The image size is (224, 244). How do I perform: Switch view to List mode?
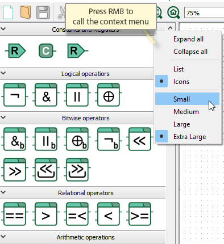pyautogui.click(x=187, y=69)
